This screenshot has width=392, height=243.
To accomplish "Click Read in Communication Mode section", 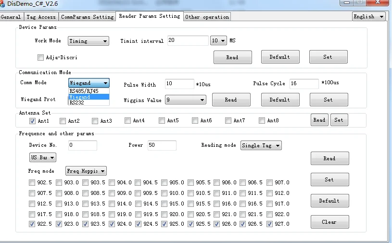I will (231, 100).
